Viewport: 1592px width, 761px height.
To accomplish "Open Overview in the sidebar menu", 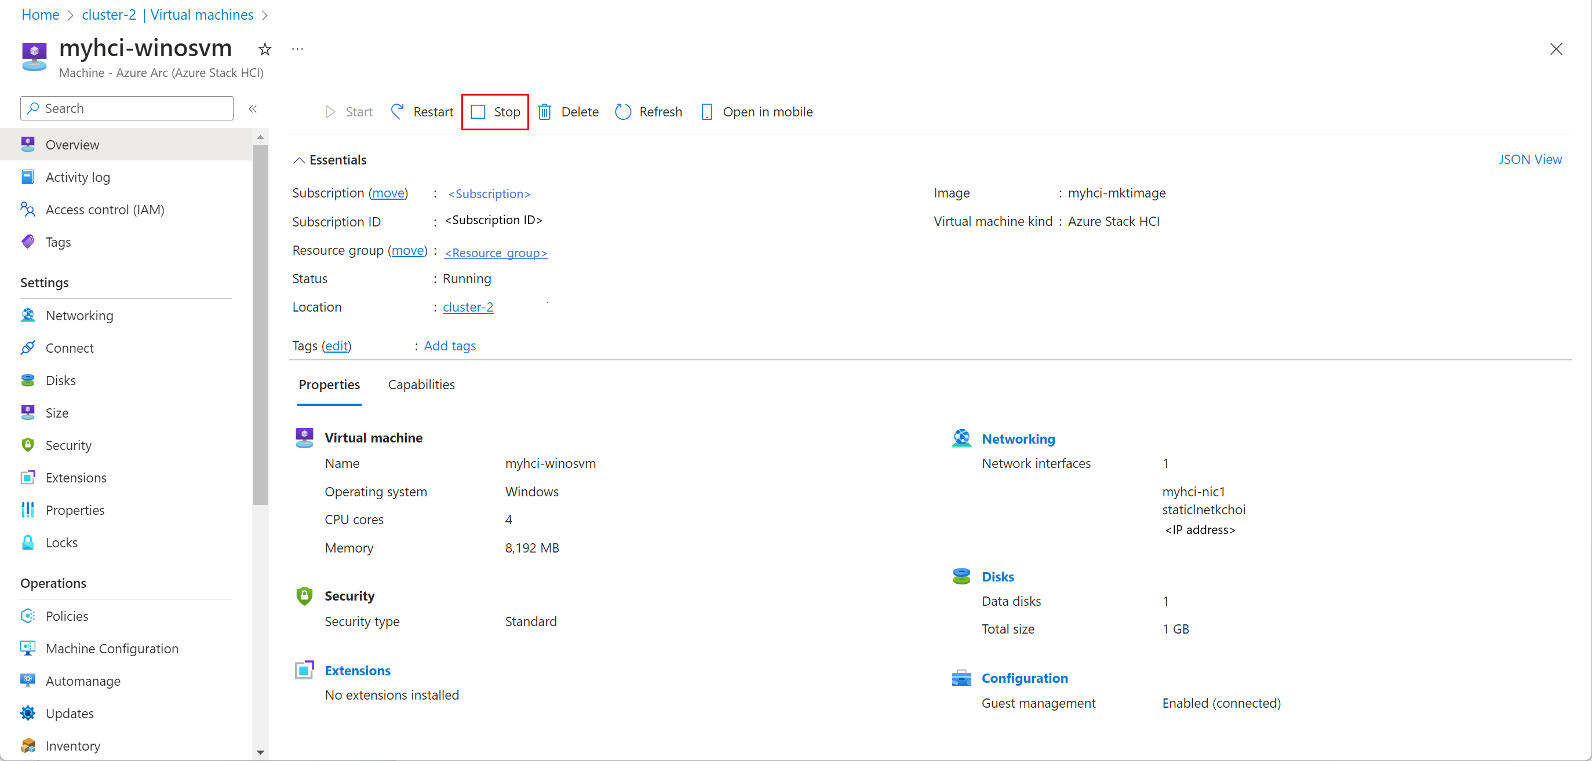I will [x=126, y=145].
